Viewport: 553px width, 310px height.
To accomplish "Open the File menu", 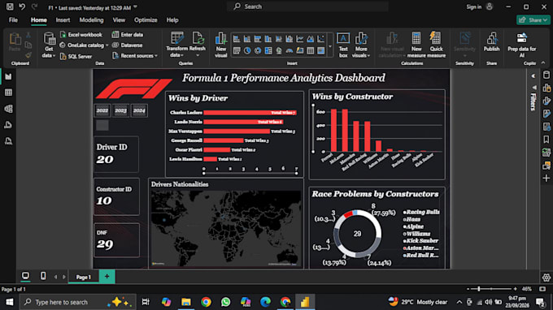I will click(13, 20).
